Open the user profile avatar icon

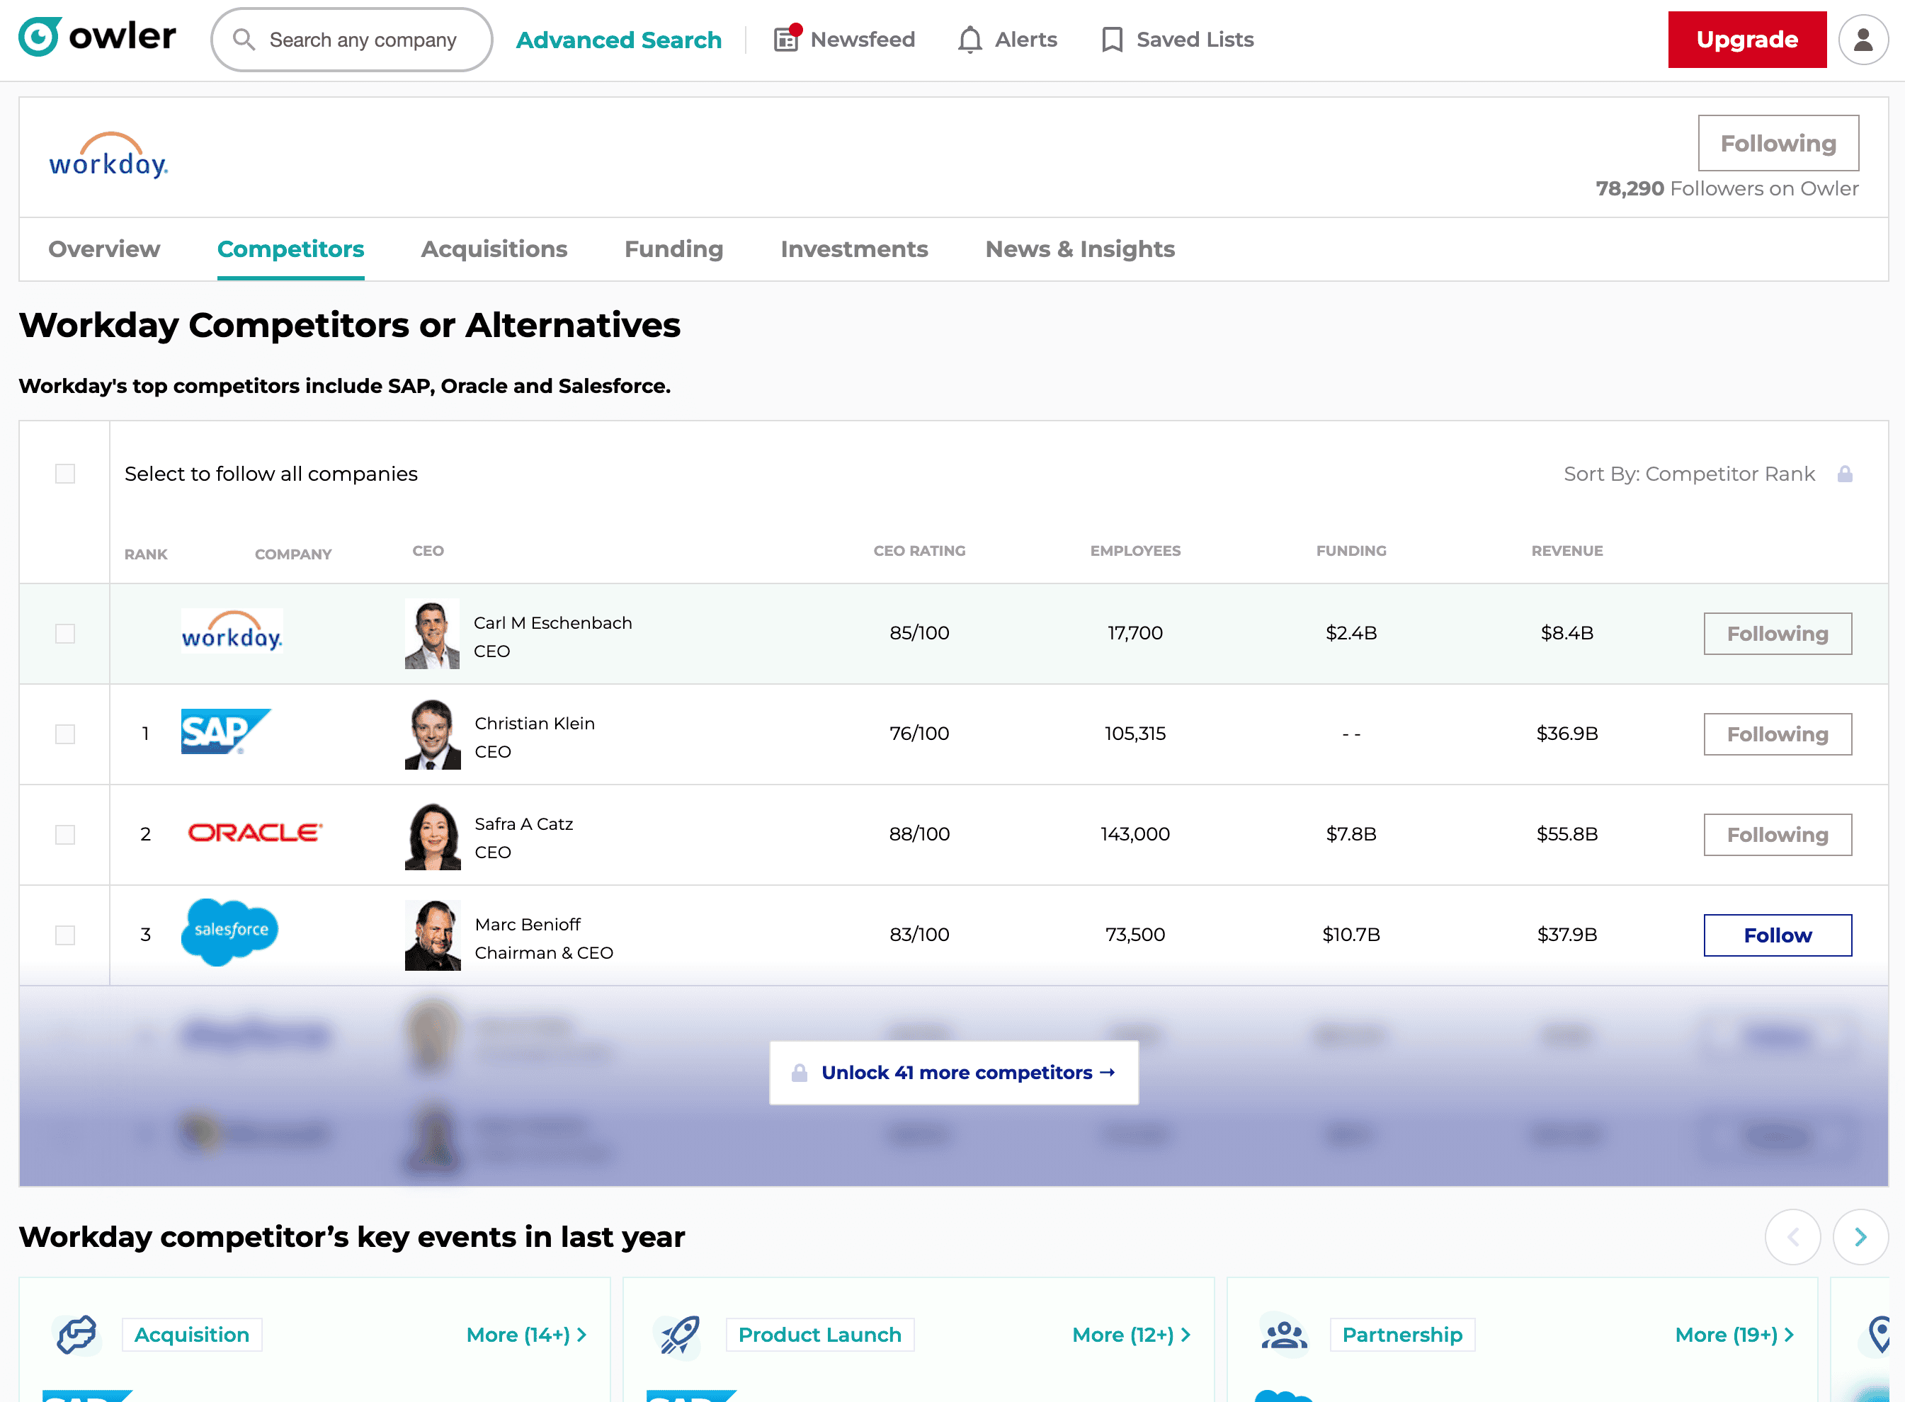[x=1863, y=40]
